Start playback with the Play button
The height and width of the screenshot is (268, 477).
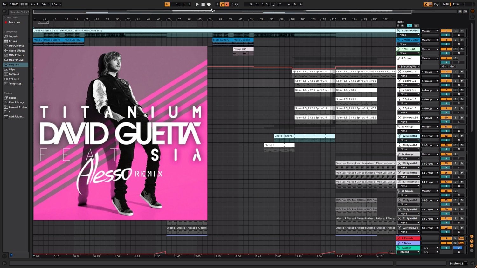point(197,4)
